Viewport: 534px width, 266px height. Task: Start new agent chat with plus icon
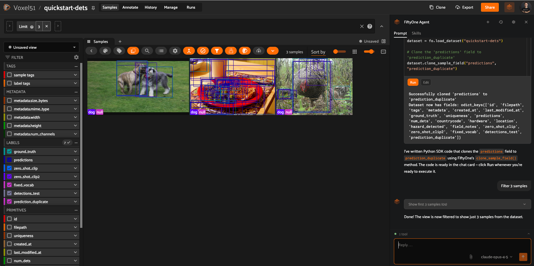tap(488, 22)
